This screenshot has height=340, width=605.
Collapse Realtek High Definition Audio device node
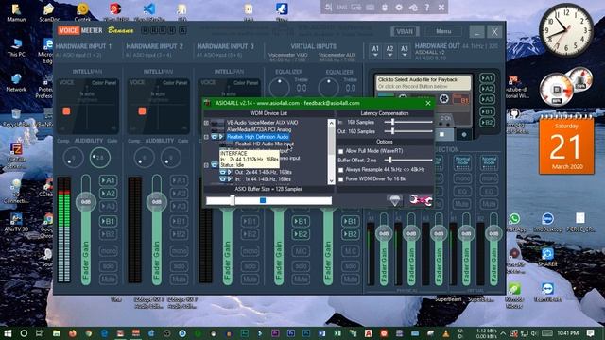pyautogui.click(x=206, y=137)
